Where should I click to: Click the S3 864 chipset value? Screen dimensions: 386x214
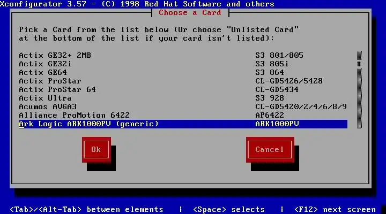pos(270,72)
